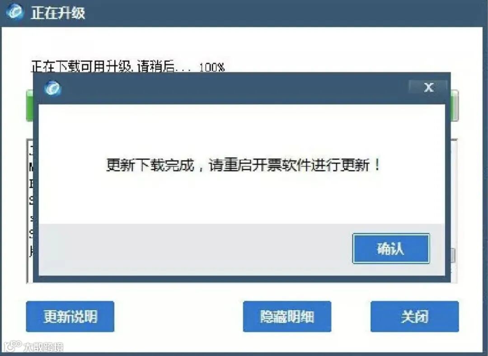Click the app logo beside 正在升级 title
The image size is (488, 356).
[x=14, y=12]
